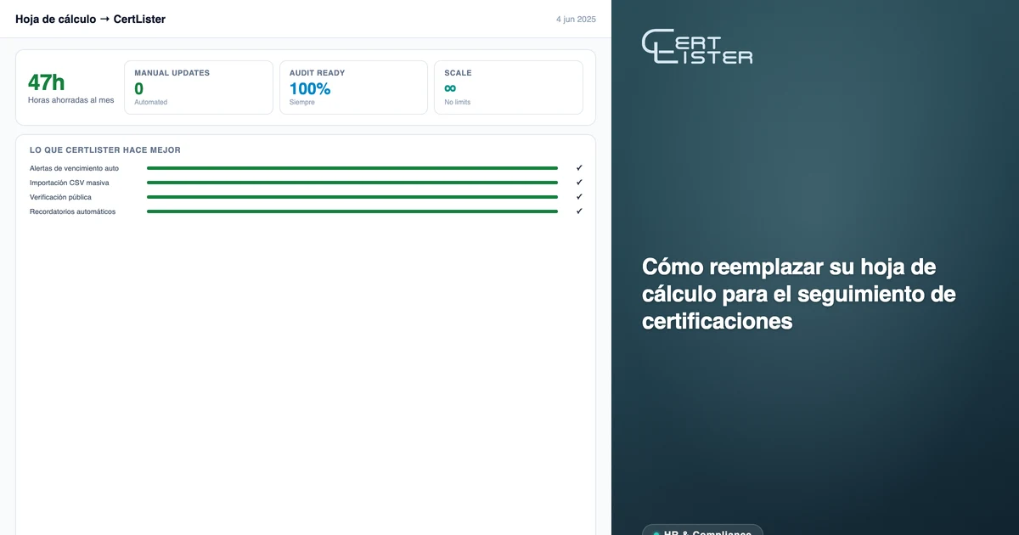Image resolution: width=1019 pixels, height=535 pixels.
Task: Click the label Recordatorios automáticos
Action: coord(72,211)
